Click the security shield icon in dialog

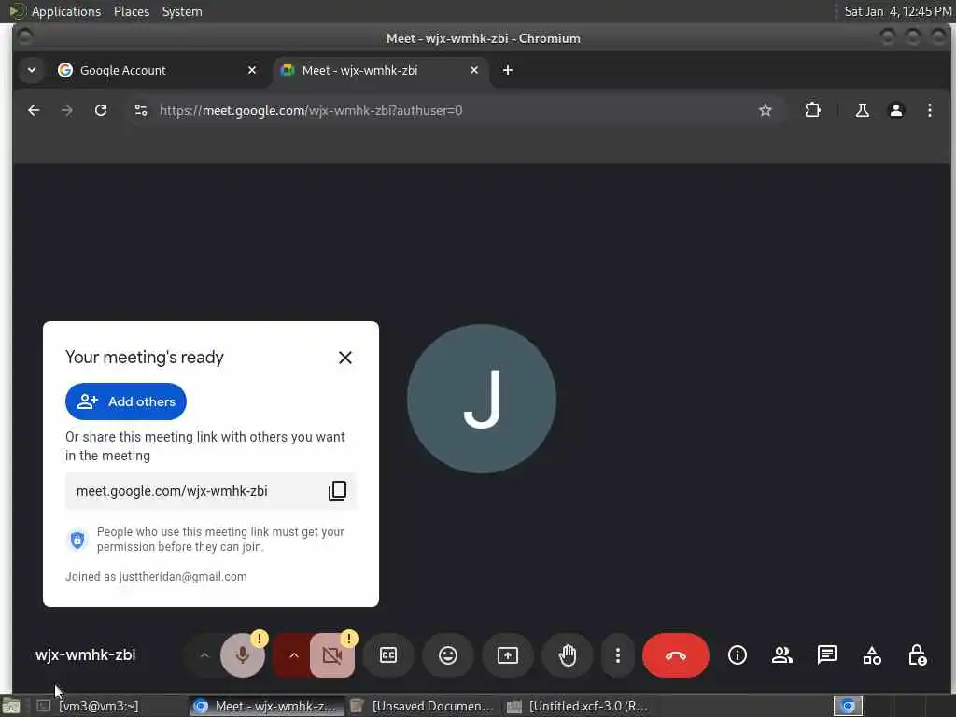pos(77,540)
